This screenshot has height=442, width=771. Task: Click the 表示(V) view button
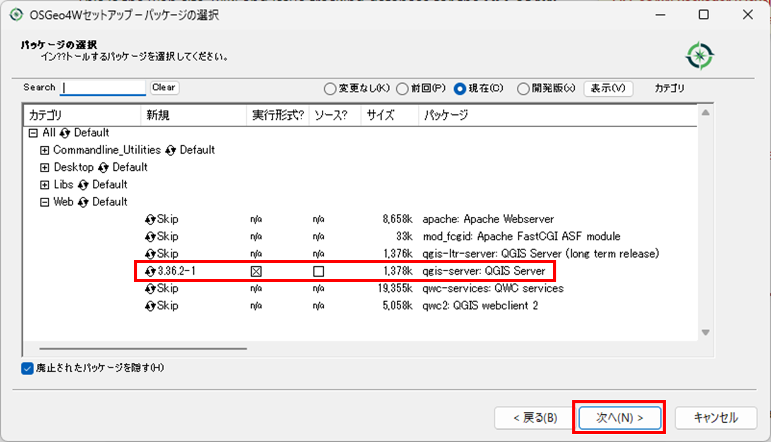coord(608,89)
